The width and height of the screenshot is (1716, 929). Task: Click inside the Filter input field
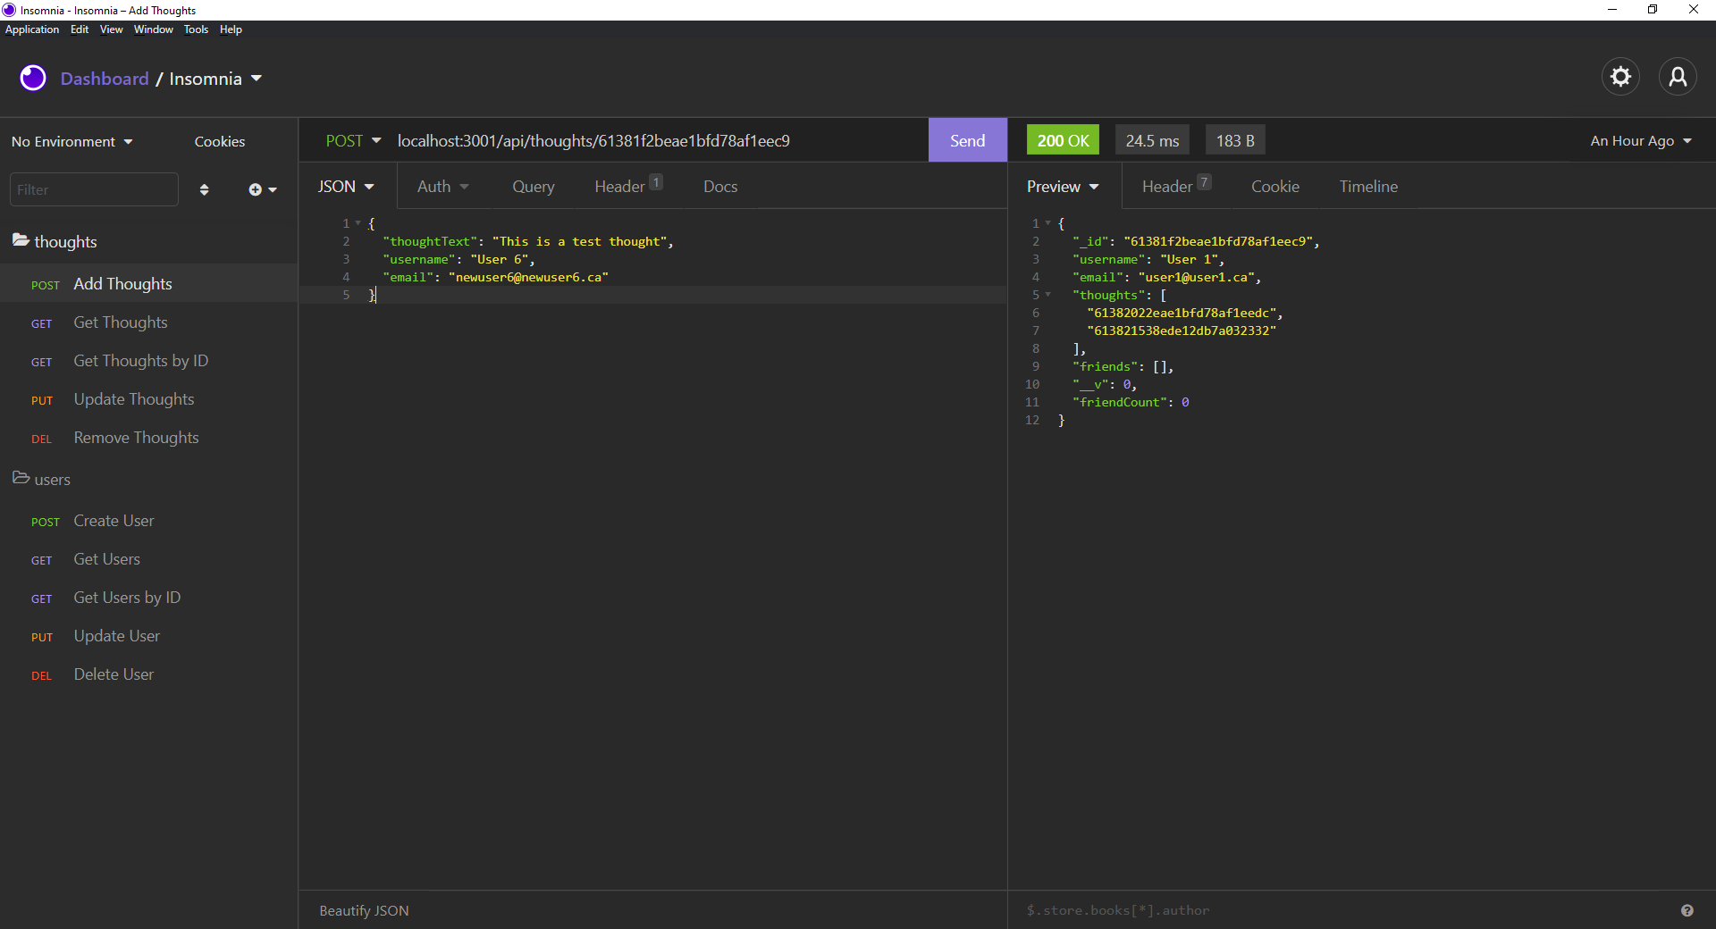pyautogui.click(x=94, y=189)
